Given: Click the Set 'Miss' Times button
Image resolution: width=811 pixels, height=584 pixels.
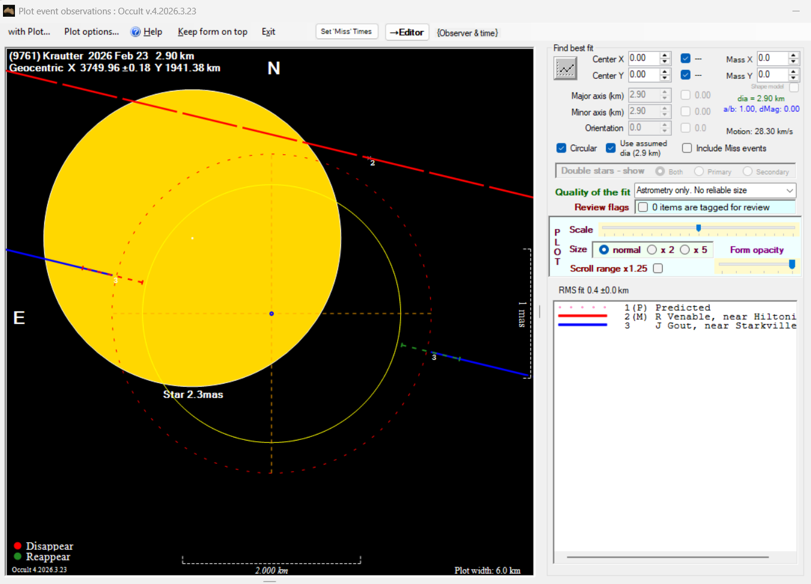Looking at the screenshot, I should (x=346, y=32).
